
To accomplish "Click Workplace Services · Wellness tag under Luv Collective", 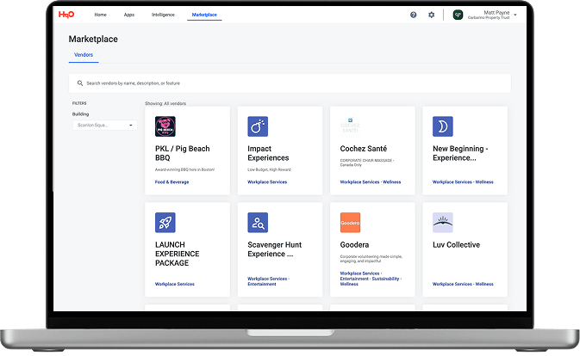I will coord(463,284).
